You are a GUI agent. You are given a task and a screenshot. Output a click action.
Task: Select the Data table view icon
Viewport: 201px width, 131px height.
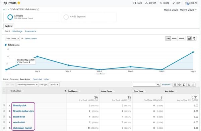(x=175, y=85)
